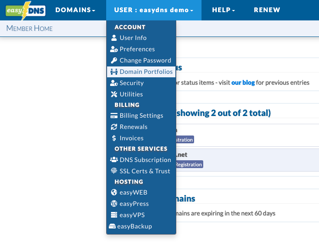
Task: Click the Invoices dollar sign icon
Action: (114, 138)
